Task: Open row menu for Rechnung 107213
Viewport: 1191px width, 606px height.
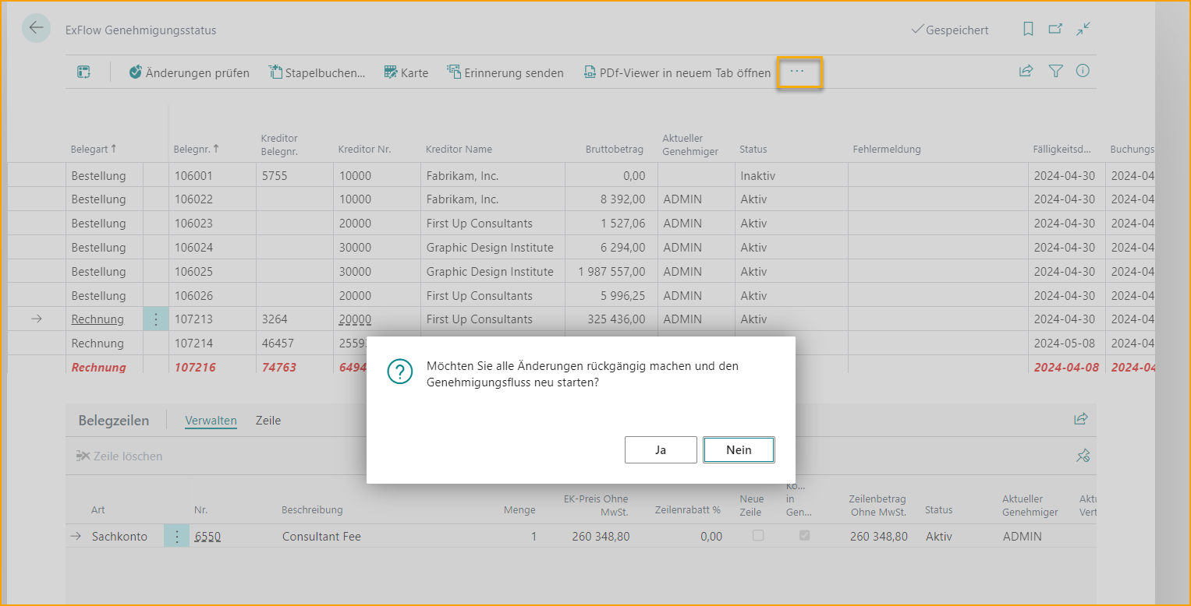Action: tap(156, 319)
